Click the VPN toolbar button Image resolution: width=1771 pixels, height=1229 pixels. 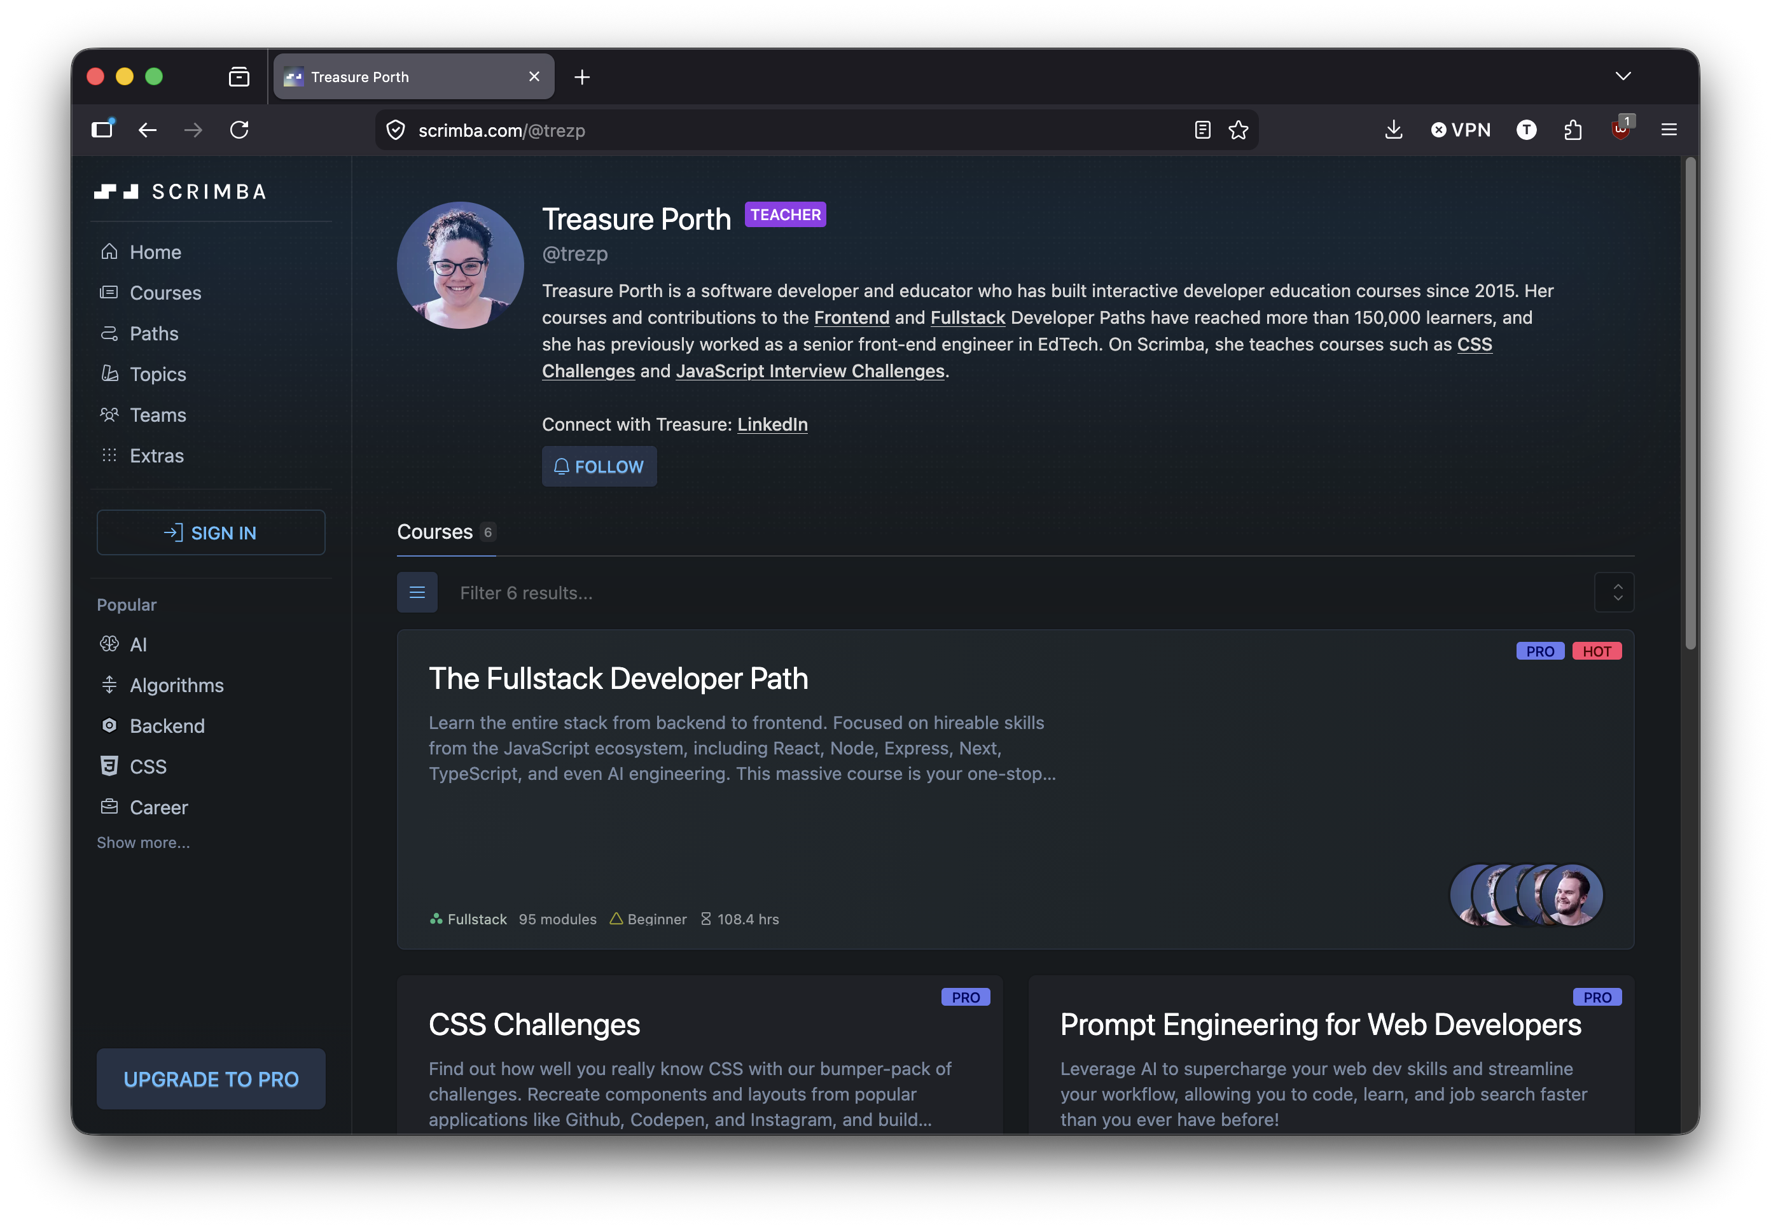(1461, 130)
